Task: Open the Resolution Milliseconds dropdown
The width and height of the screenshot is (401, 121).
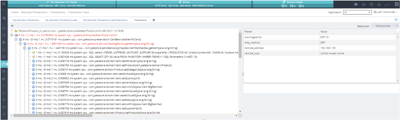Action: point(386,26)
